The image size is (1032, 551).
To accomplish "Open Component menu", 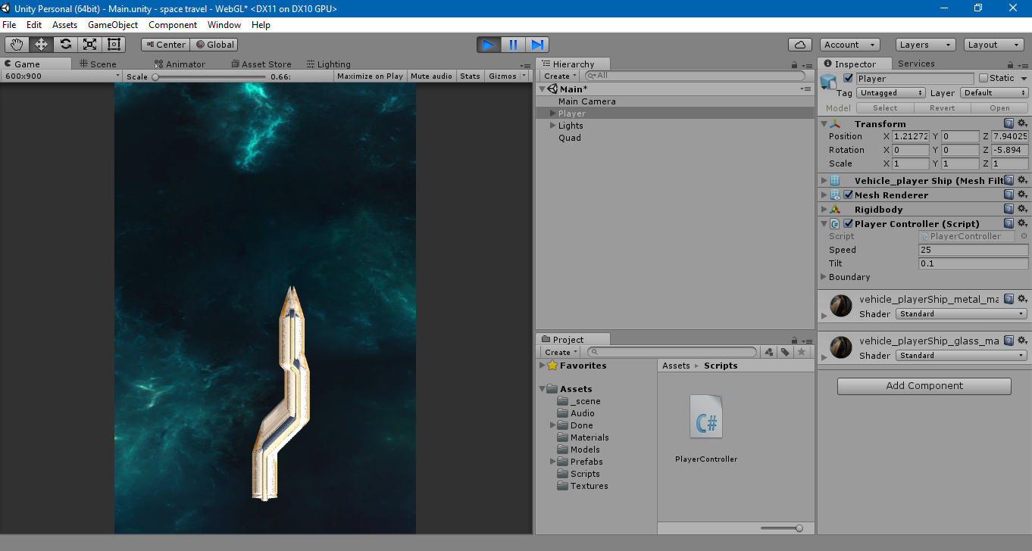I will pos(173,25).
